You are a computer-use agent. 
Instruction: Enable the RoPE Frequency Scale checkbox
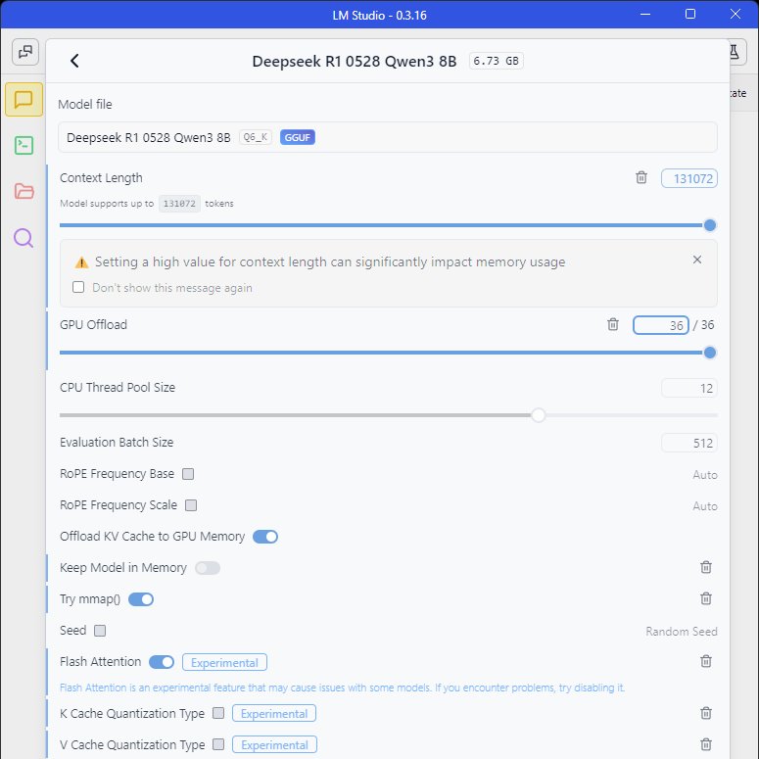point(191,505)
